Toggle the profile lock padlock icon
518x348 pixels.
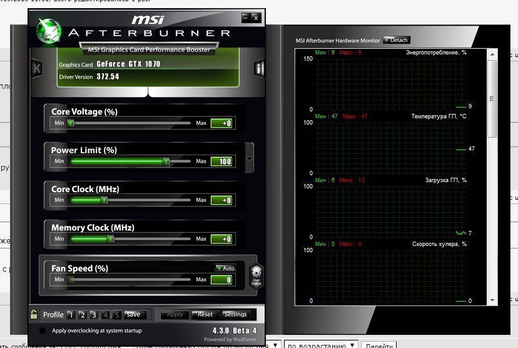(34, 314)
